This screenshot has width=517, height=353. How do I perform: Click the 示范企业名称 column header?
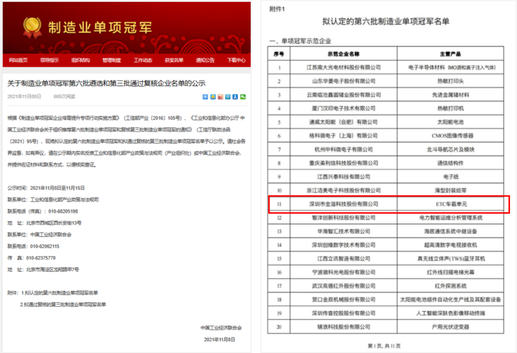coord(344,54)
